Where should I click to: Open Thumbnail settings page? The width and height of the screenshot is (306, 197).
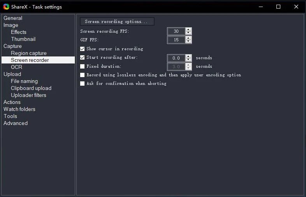(x=23, y=39)
